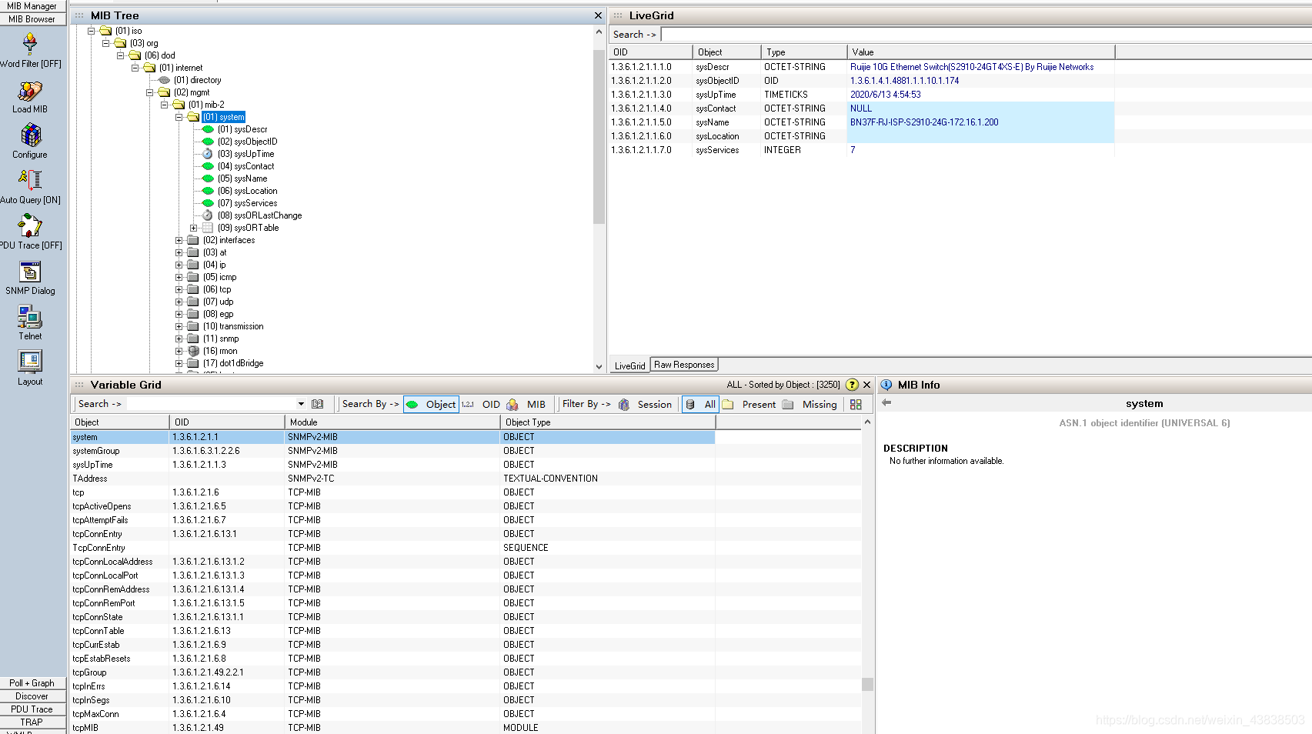Click the Variable Grid search input
Image resolution: width=1312 pixels, height=734 pixels.
click(212, 404)
